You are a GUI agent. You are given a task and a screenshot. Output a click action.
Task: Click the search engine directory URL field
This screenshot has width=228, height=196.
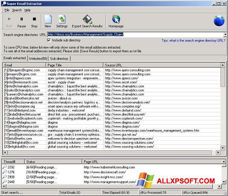135,34
